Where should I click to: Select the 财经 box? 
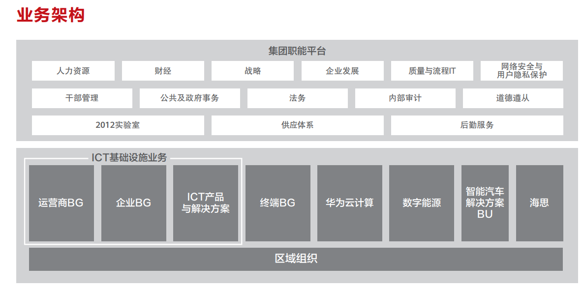pos(163,71)
